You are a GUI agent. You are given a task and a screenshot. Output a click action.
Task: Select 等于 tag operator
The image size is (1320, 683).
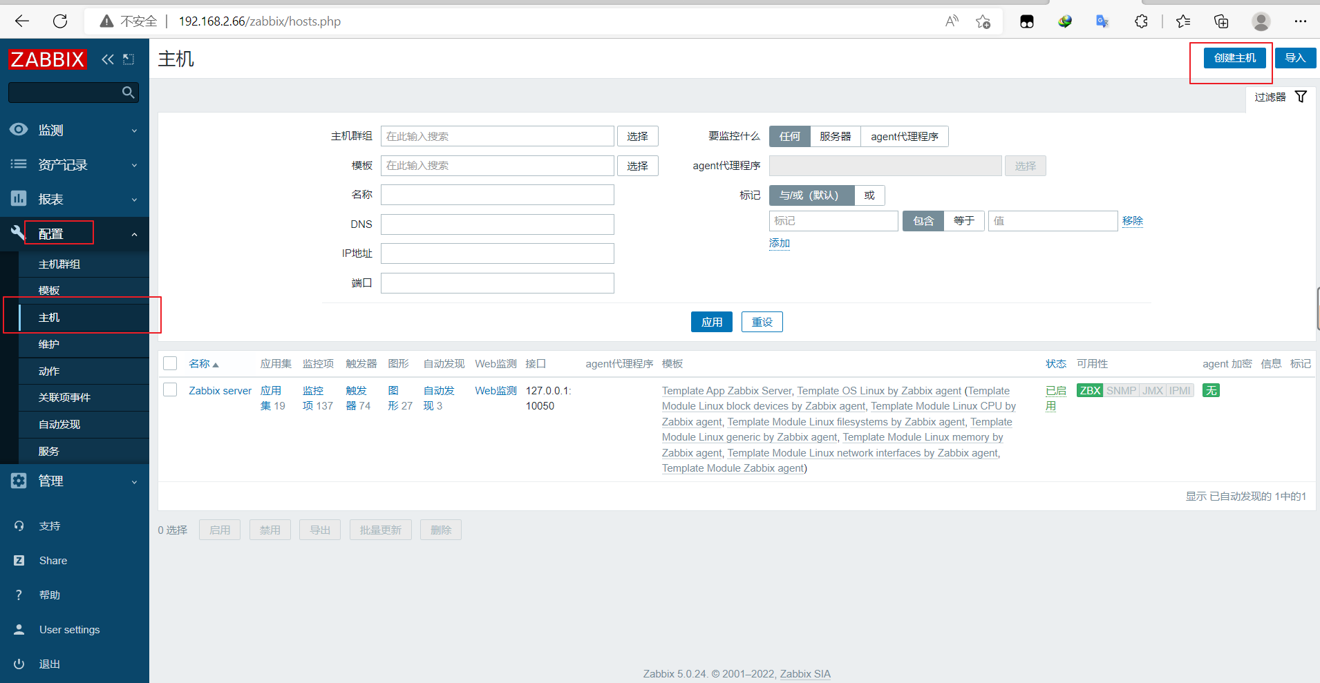point(964,221)
